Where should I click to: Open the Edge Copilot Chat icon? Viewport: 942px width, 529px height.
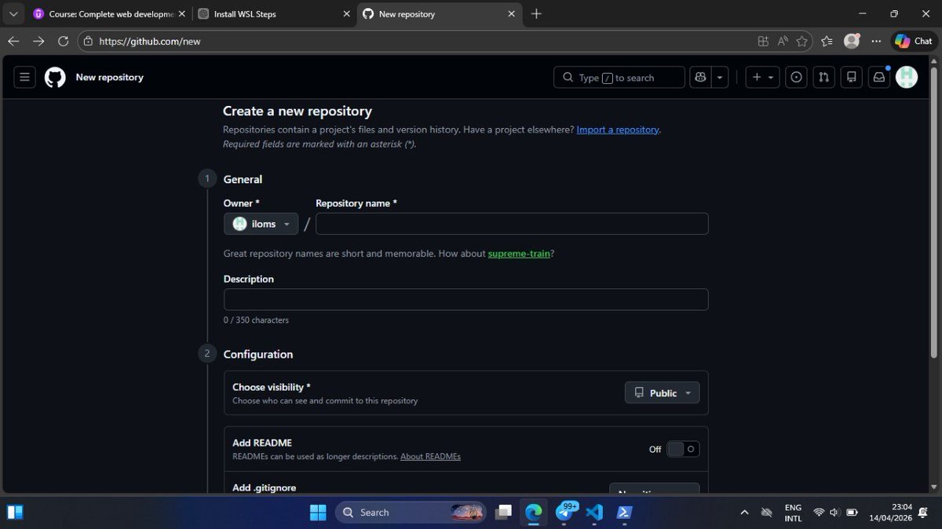tap(912, 41)
